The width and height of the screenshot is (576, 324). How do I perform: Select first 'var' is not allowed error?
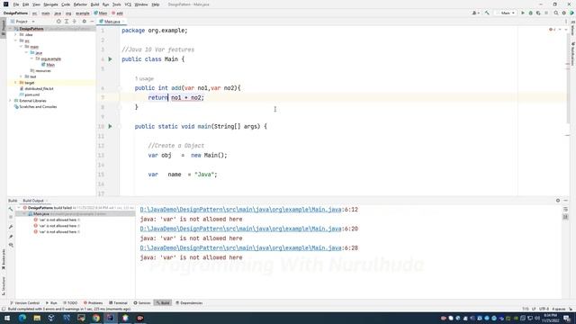pyautogui.click(x=57, y=220)
